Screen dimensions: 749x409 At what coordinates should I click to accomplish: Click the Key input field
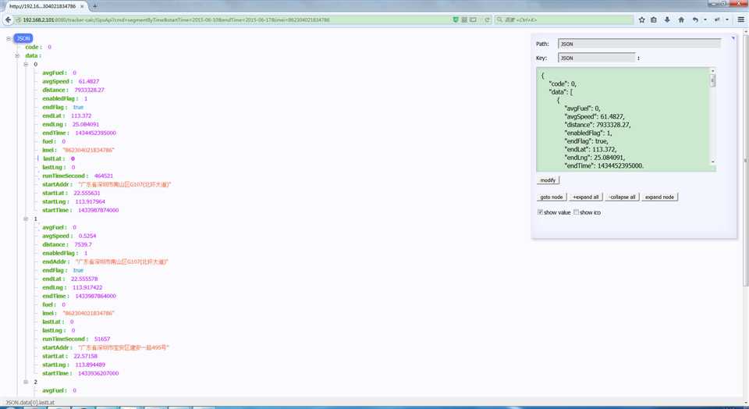(597, 58)
